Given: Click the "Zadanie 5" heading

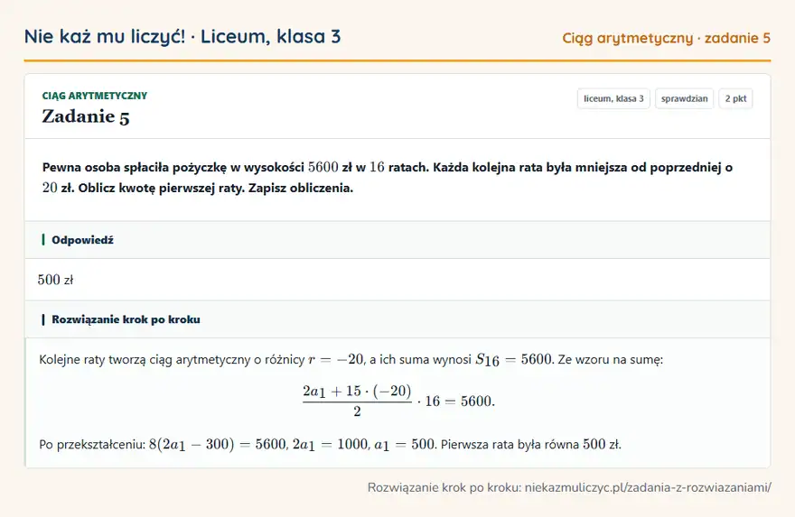Looking at the screenshot, I should pyautogui.click(x=86, y=116).
